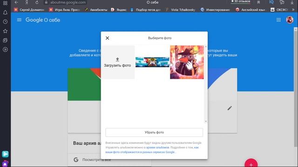Open the sidebar tabs grid icon

[x=5, y=3]
